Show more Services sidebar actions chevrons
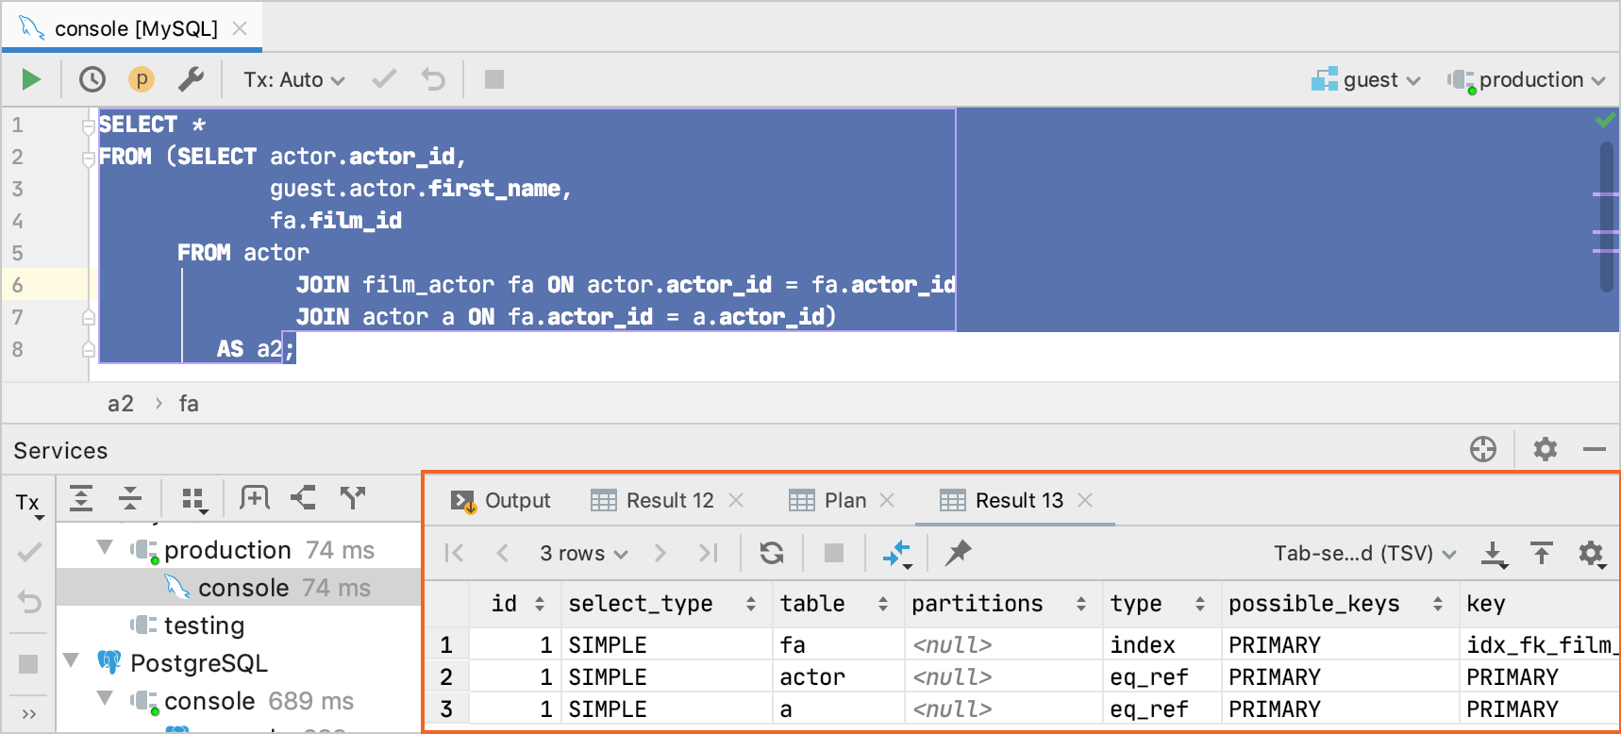Image resolution: width=1621 pixels, height=734 pixels. 29,713
